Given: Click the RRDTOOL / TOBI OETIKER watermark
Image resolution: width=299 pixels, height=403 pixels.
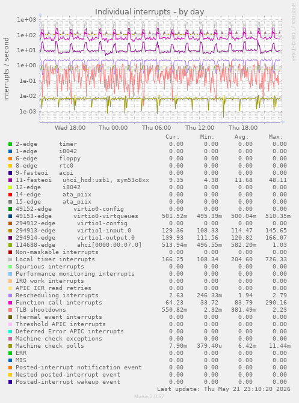Looking at the screenshot, I should (x=294, y=32).
